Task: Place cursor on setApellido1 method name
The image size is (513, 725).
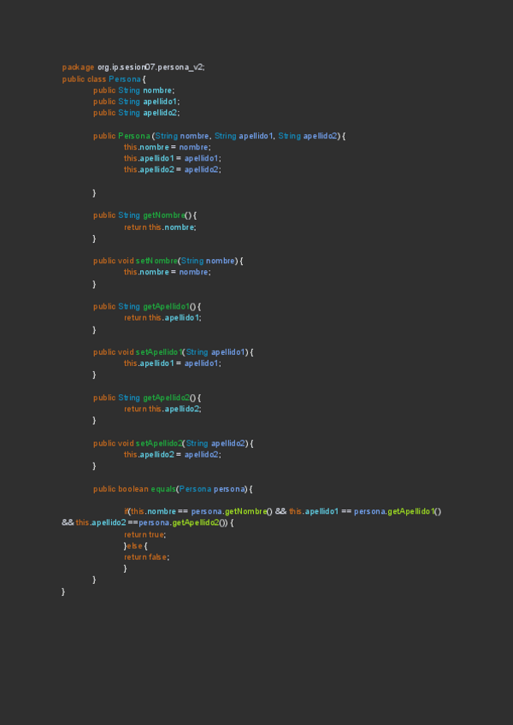Action: [160, 351]
